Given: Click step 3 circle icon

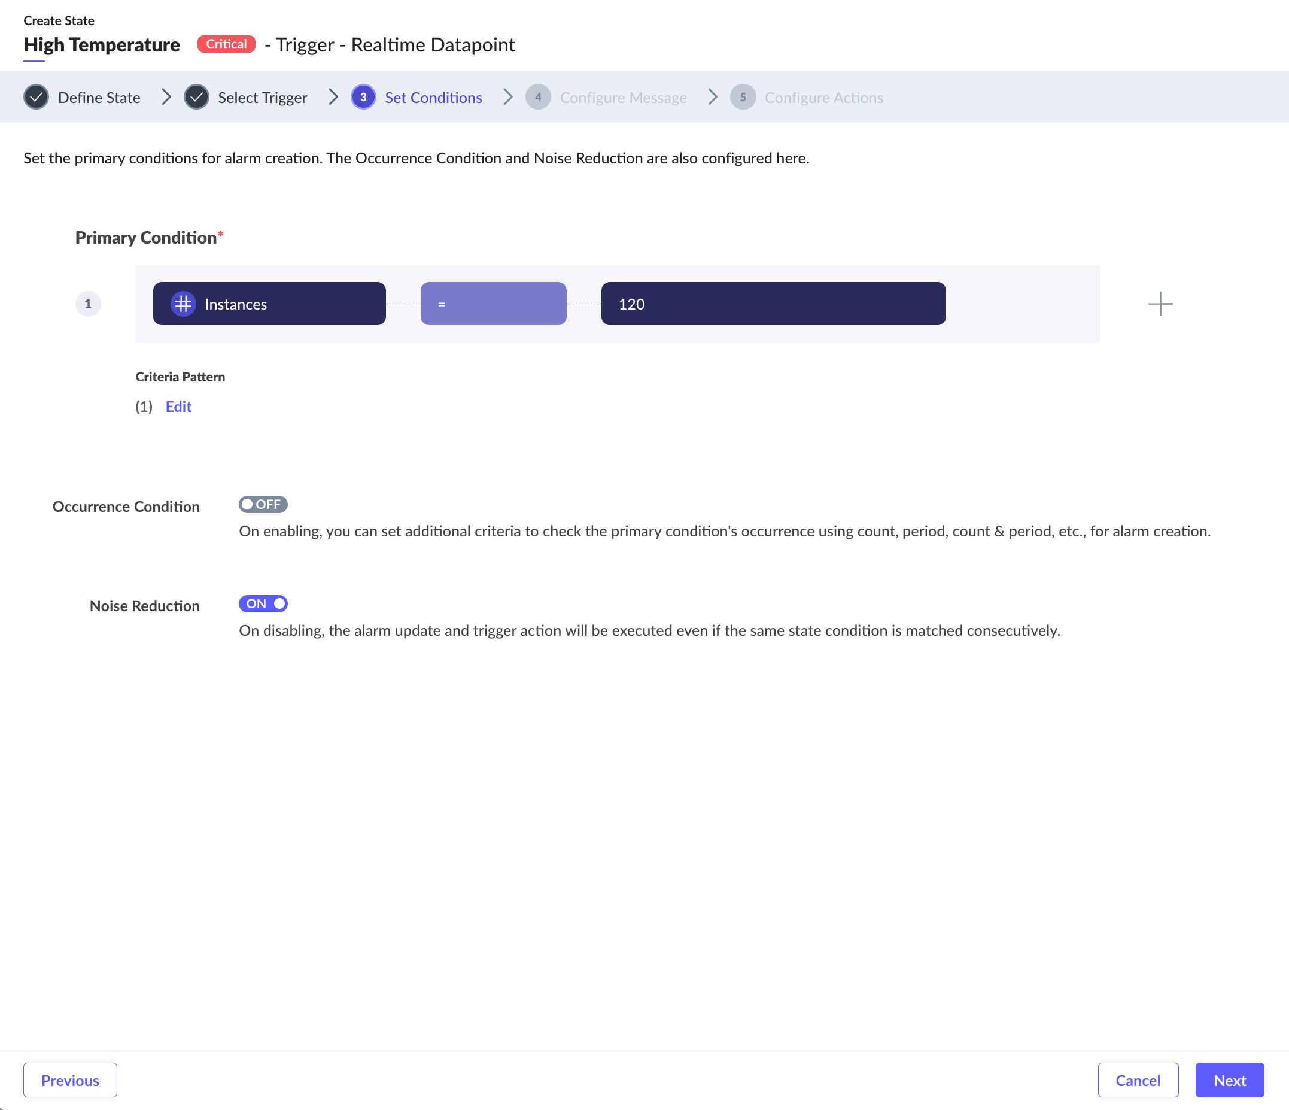Looking at the screenshot, I should click(363, 97).
